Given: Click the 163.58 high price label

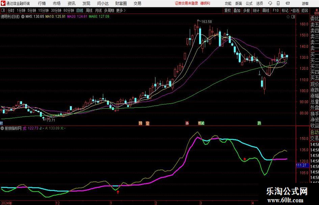Looking at the screenshot, I should point(207,22).
